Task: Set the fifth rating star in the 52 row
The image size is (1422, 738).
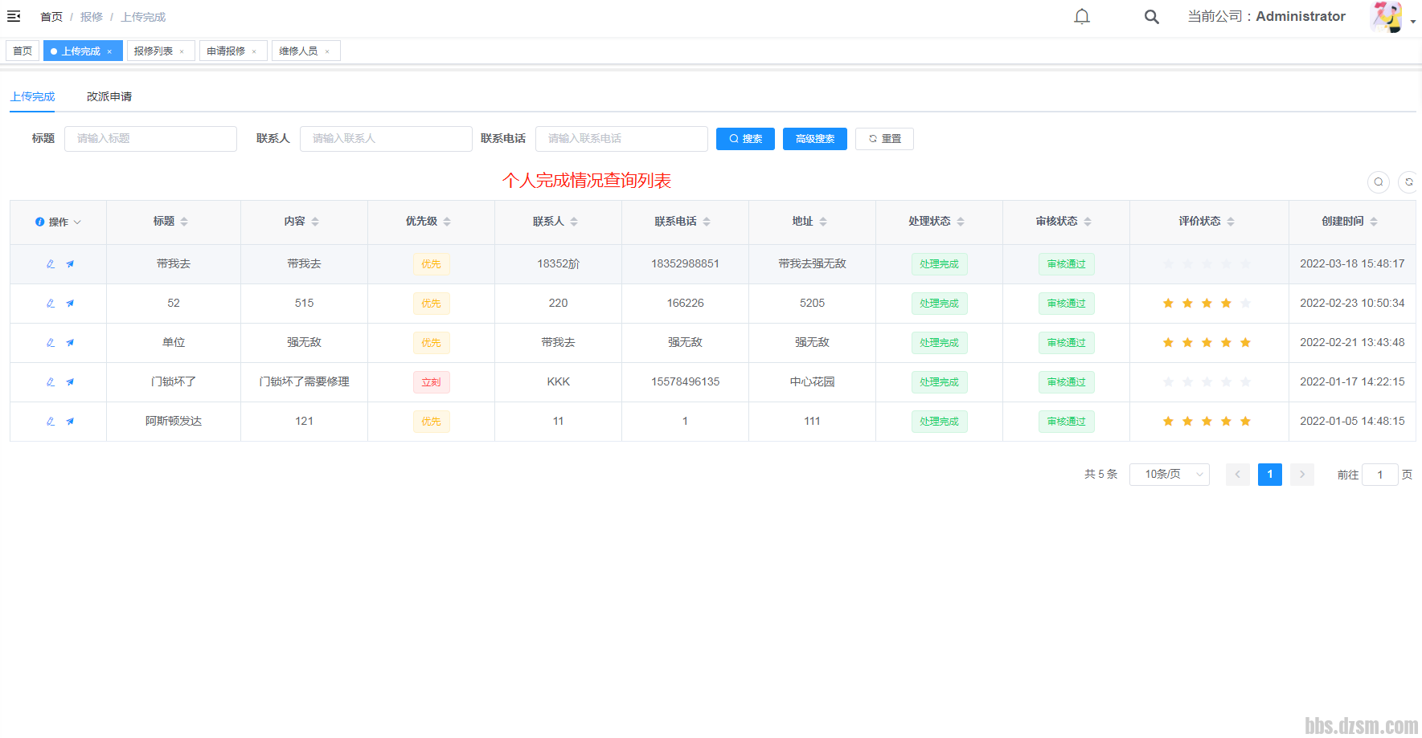Action: coord(1245,304)
